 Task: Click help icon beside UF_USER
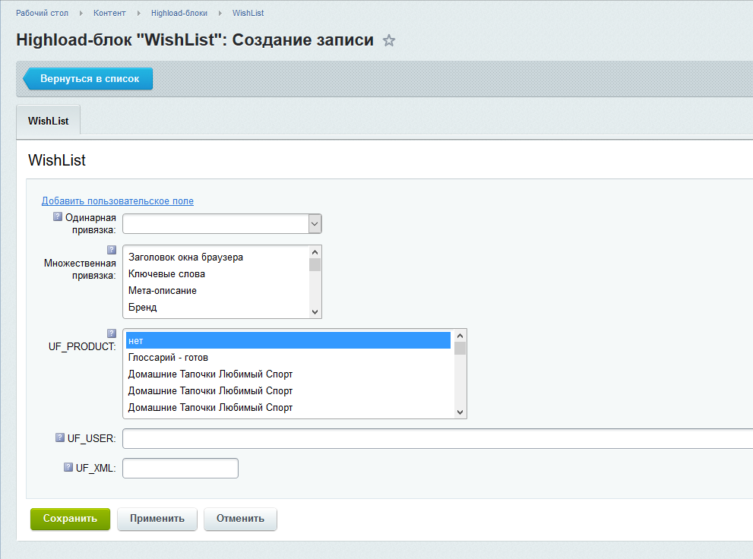point(60,437)
